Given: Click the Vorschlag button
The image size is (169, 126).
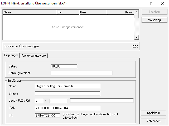Looking at the screenshot, I should tap(154, 20).
